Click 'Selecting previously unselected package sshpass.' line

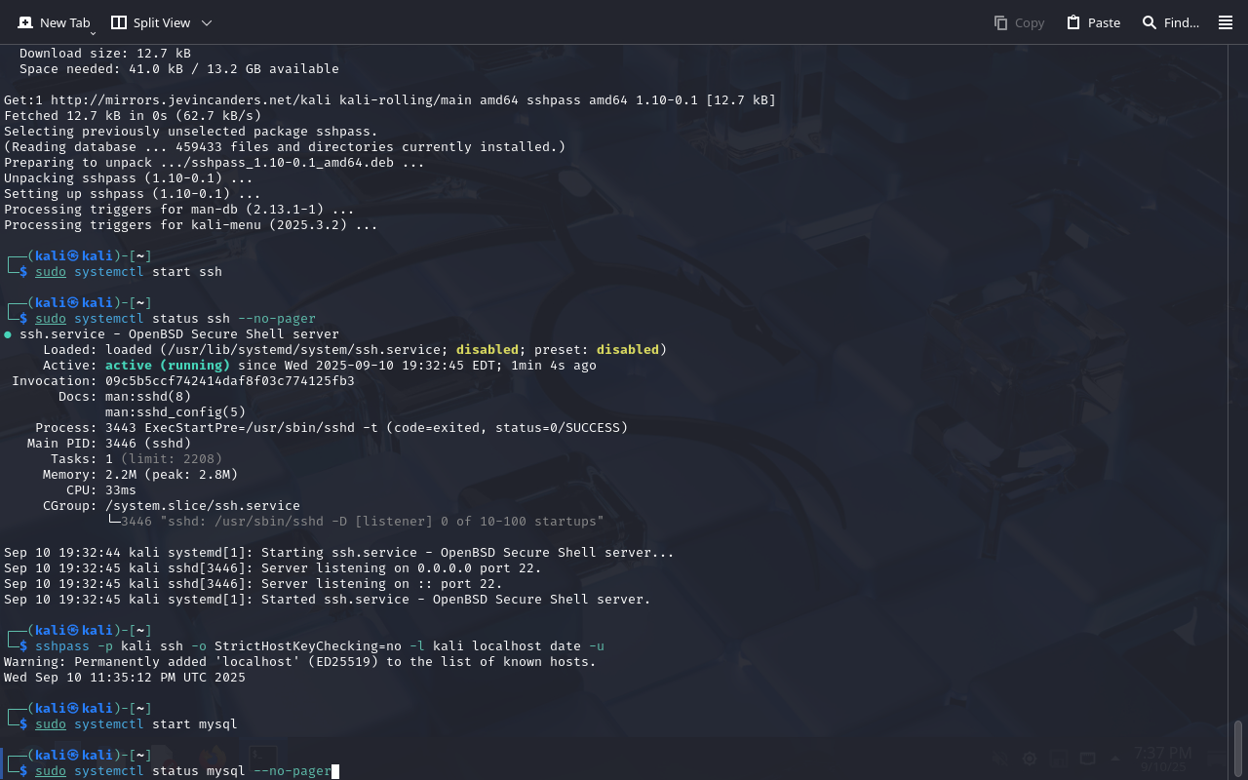tap(191, 132)
